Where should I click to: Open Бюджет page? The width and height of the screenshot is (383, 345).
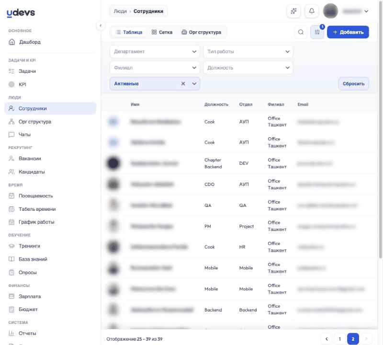pos(50,309)
